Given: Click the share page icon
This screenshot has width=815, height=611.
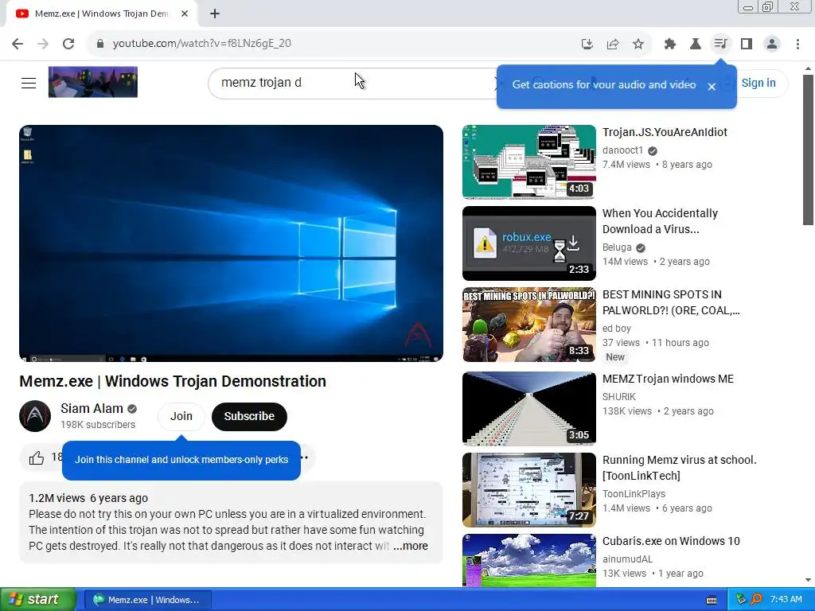Looking at the screenshot, I should tap(613, 45).
